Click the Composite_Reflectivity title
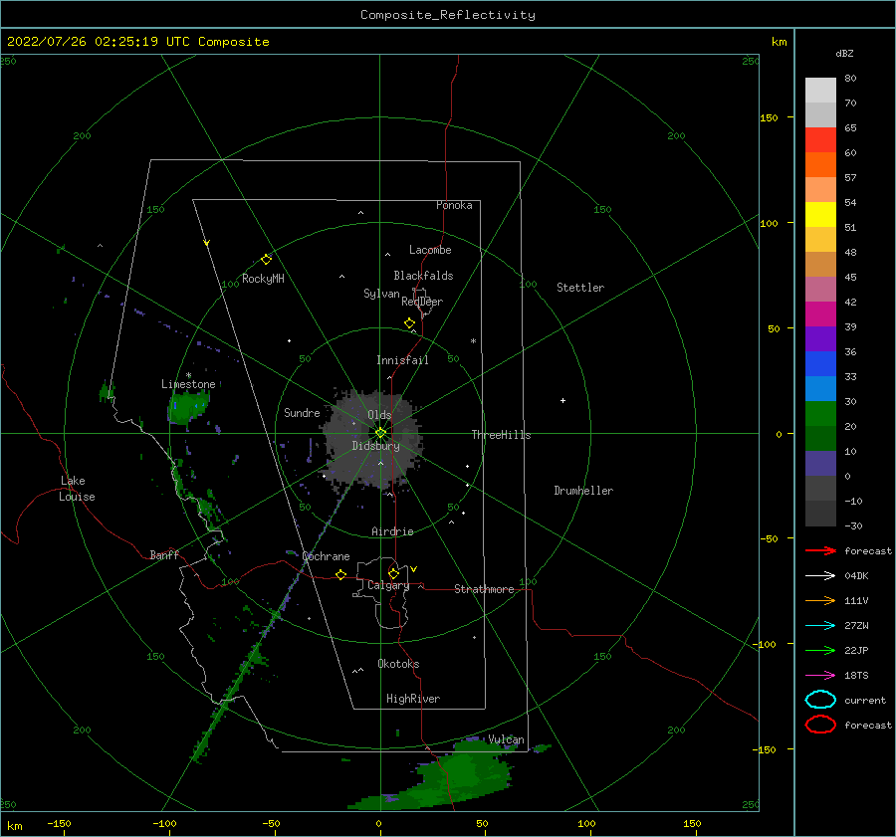 tap(447, 15)
